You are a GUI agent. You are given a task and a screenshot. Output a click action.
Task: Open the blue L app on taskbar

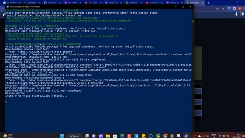coord(136,136)
